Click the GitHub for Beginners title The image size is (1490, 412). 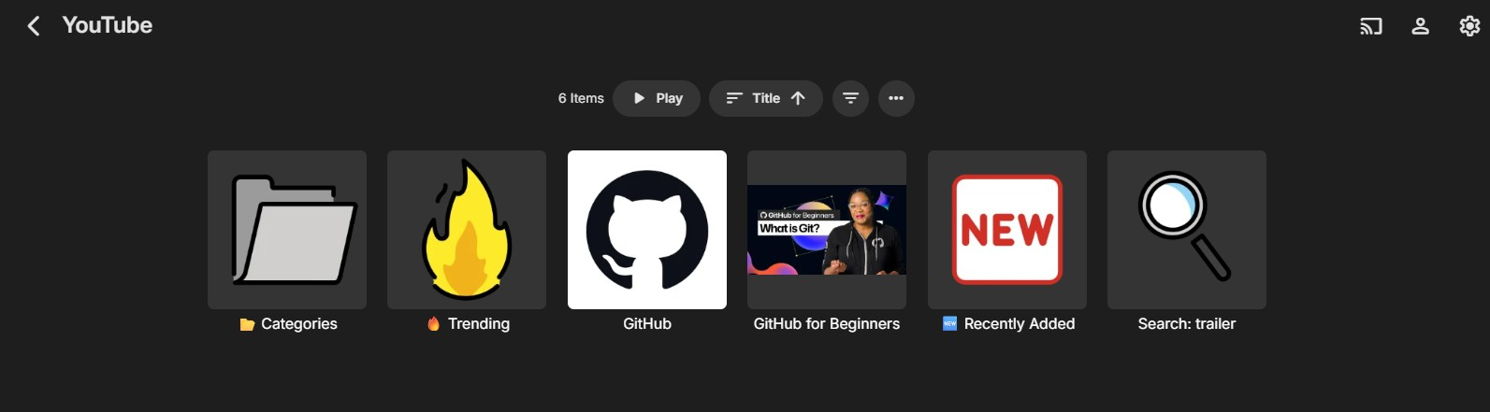click(x=827, y=324)
